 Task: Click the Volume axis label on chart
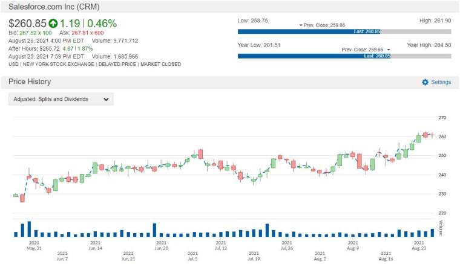[x=441, y=228]
